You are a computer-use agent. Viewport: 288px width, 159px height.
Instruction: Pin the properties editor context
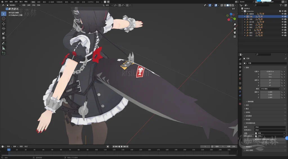coord(285,59)
